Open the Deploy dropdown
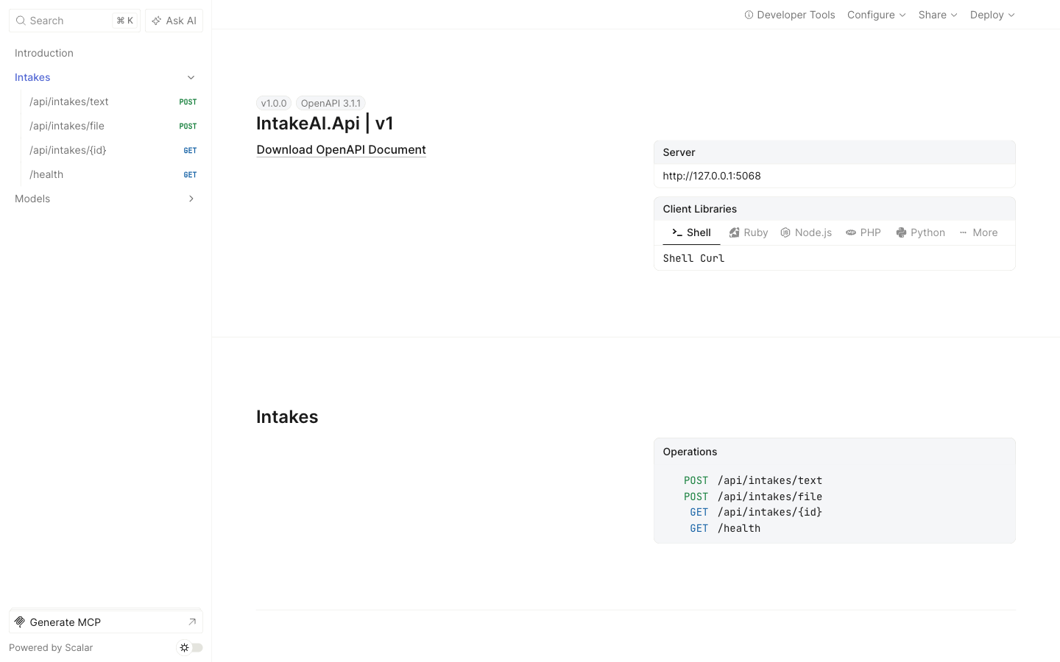 coord(992,15)
